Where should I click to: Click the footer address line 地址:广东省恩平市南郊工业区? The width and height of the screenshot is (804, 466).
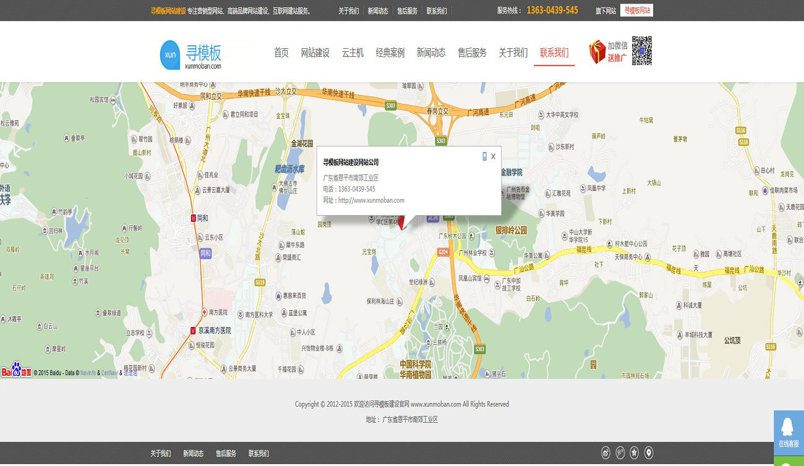(x=402, y=420)
